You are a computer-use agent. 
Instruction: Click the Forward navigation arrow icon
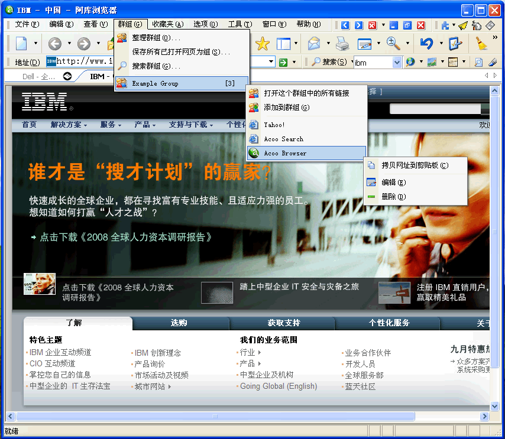point(85,44)
